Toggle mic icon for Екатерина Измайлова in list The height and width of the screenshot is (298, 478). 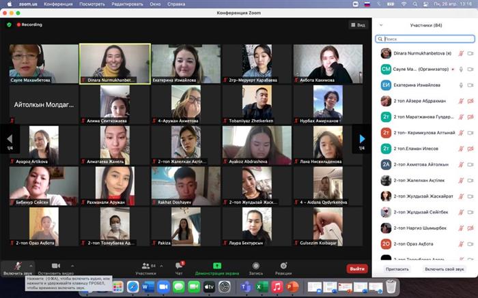pyautogui.click(x=461, y=85)
